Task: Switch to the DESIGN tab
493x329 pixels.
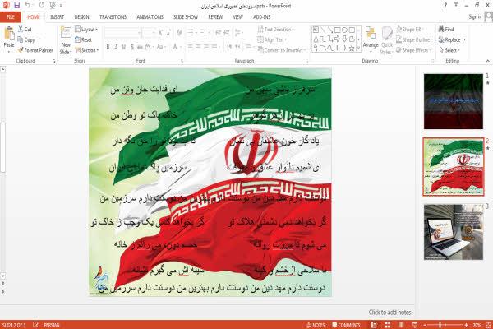Action: pyautogui.click(x=81, y=17)
